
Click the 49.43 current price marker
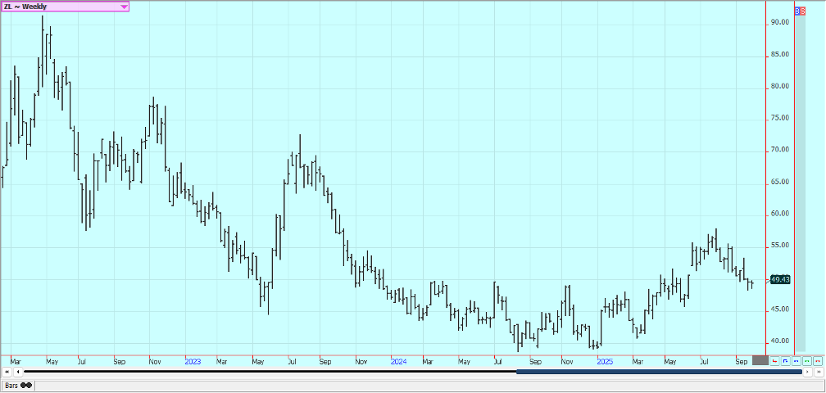pos(780,279)
